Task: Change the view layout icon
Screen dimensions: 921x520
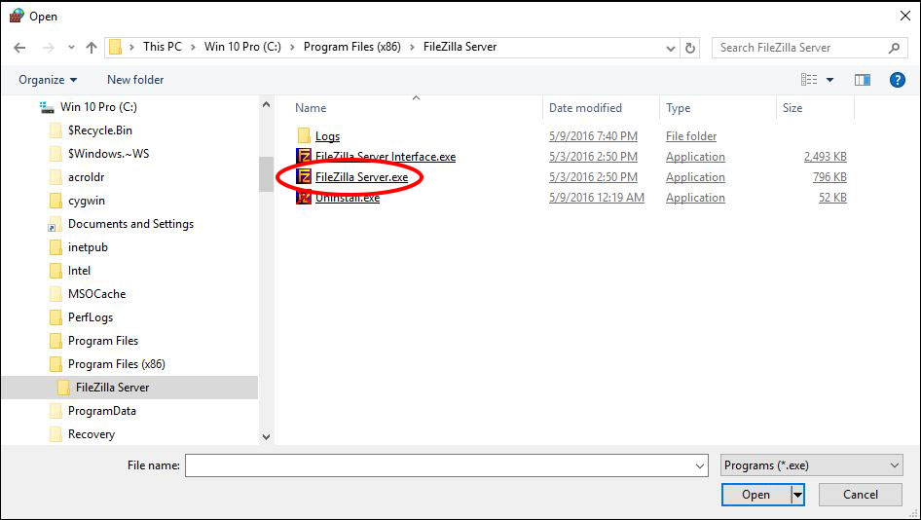Action: point(809,79)
